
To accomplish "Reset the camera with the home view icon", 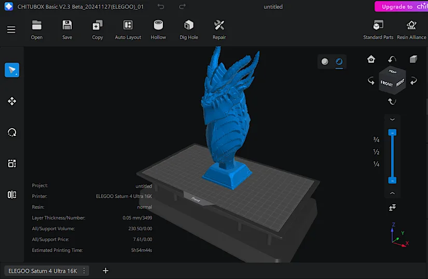I will tap(371, 59).
